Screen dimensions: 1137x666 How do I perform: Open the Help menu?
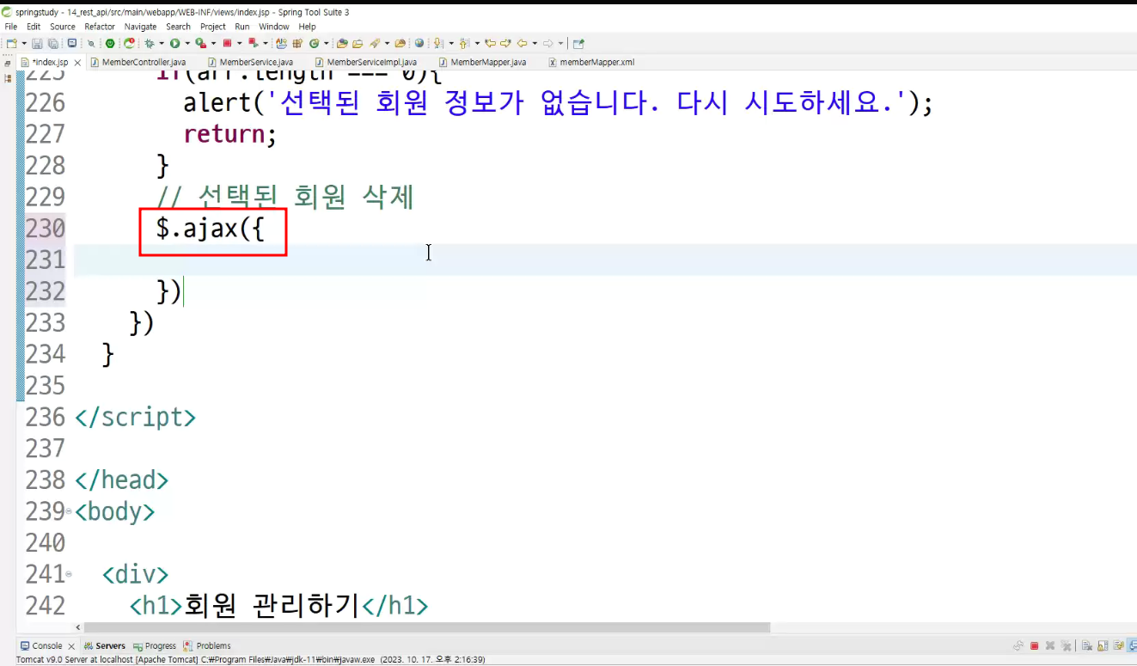308,27
